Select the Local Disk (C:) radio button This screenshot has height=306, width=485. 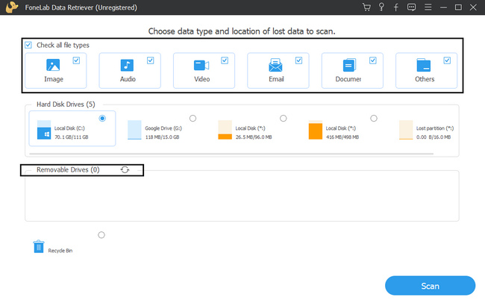pos(102,118)
